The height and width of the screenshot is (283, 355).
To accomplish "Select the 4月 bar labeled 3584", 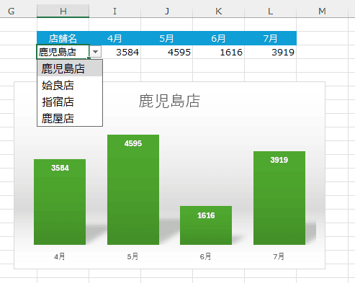I will (x=60, y=202).
